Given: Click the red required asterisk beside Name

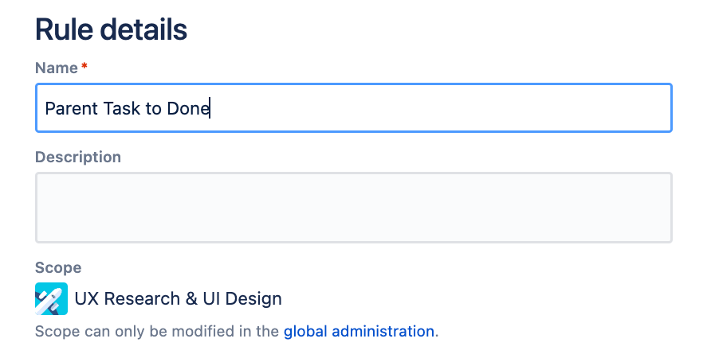Looking at the screenshot, I should point(84,67).
